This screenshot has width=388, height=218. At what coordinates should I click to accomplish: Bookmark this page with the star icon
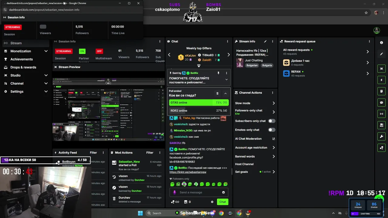coord(366,13)
